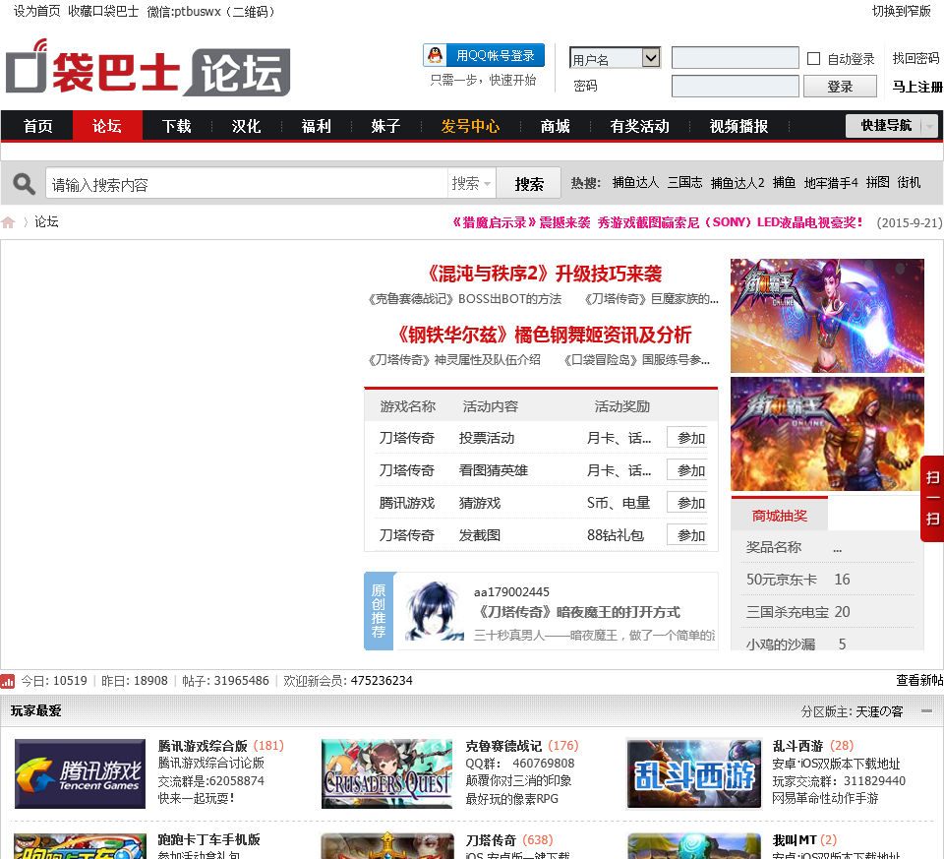Screen dimensions: 944x859
Task: Click hot search 捕鱼达人2
Action: tap(737, 182)
